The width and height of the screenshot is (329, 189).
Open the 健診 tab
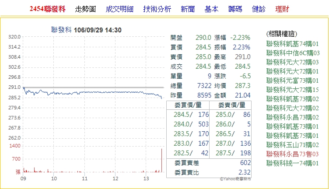pos(259,9)
